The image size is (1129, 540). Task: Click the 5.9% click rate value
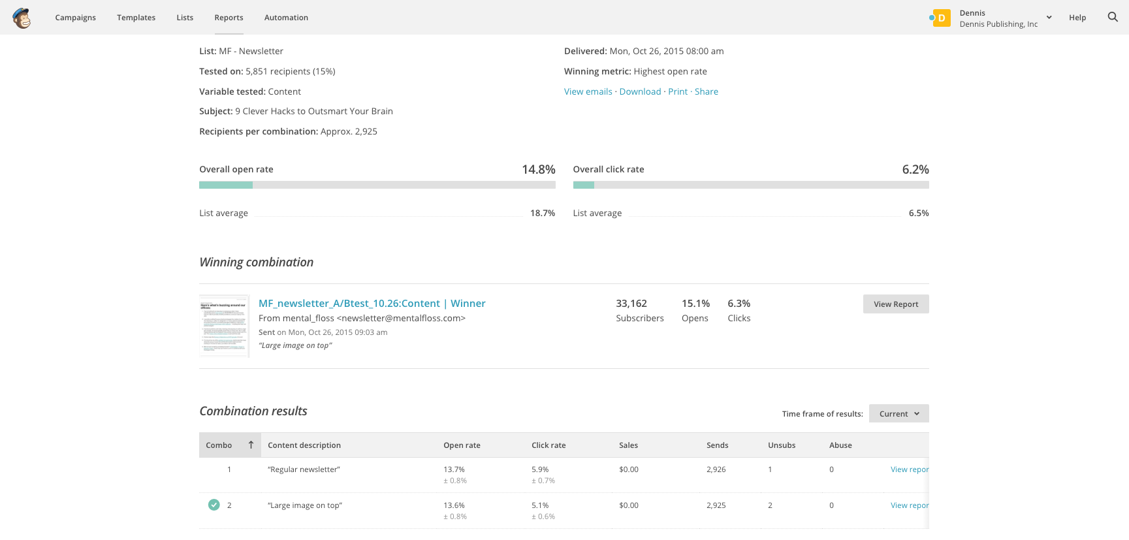click(x=540, y=469)
